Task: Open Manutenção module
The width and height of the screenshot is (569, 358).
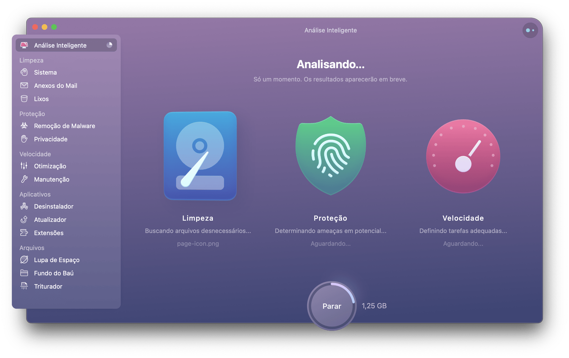Action: 66,179
